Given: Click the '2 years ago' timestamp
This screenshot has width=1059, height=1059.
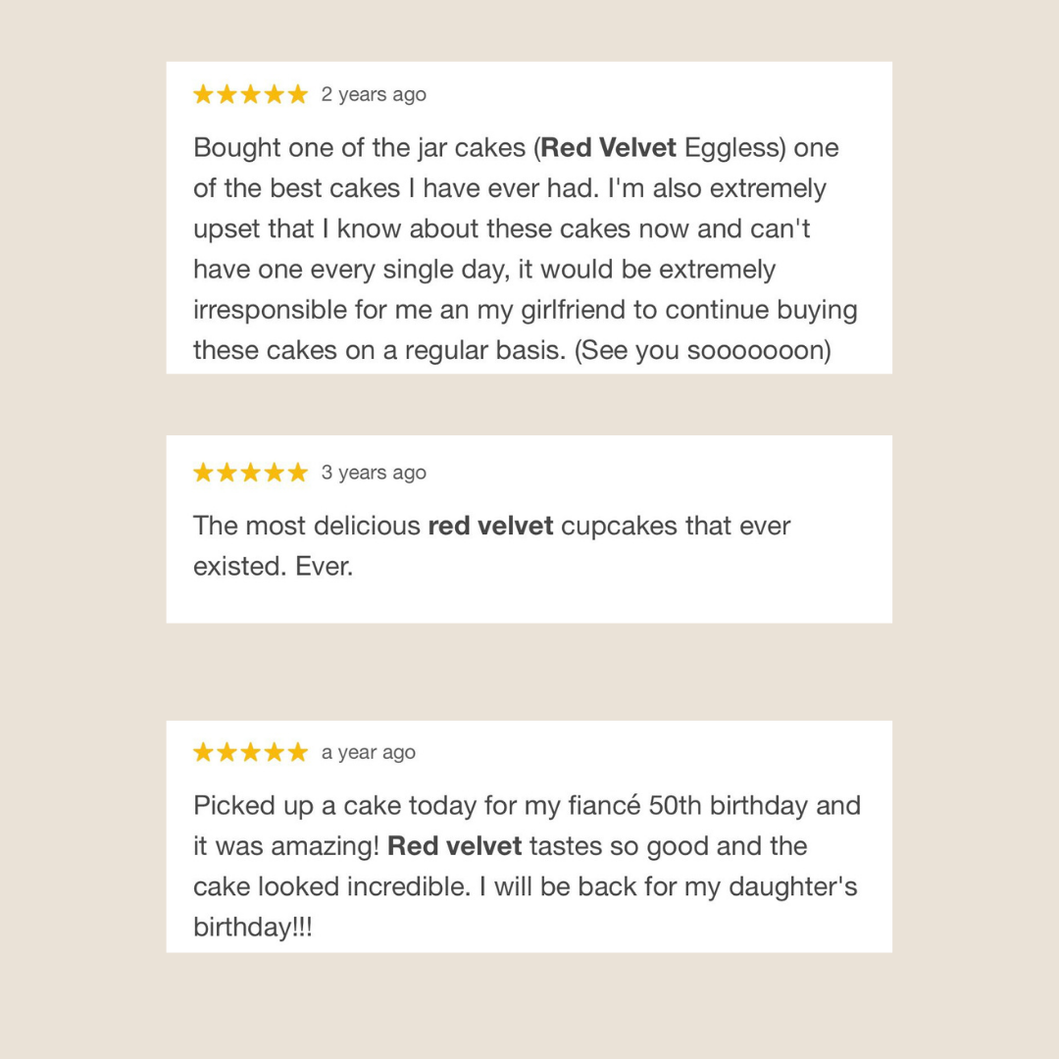Looking at the screenshot, I should click(x=374, y=94).
